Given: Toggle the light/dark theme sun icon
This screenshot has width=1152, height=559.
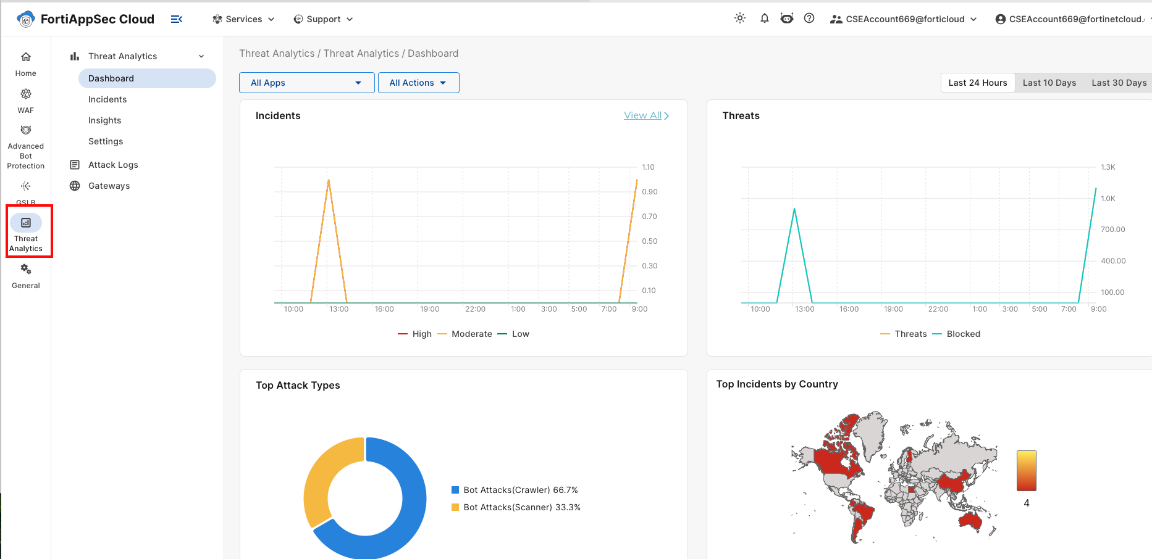Looking at the screenshot, I should 740,19.
